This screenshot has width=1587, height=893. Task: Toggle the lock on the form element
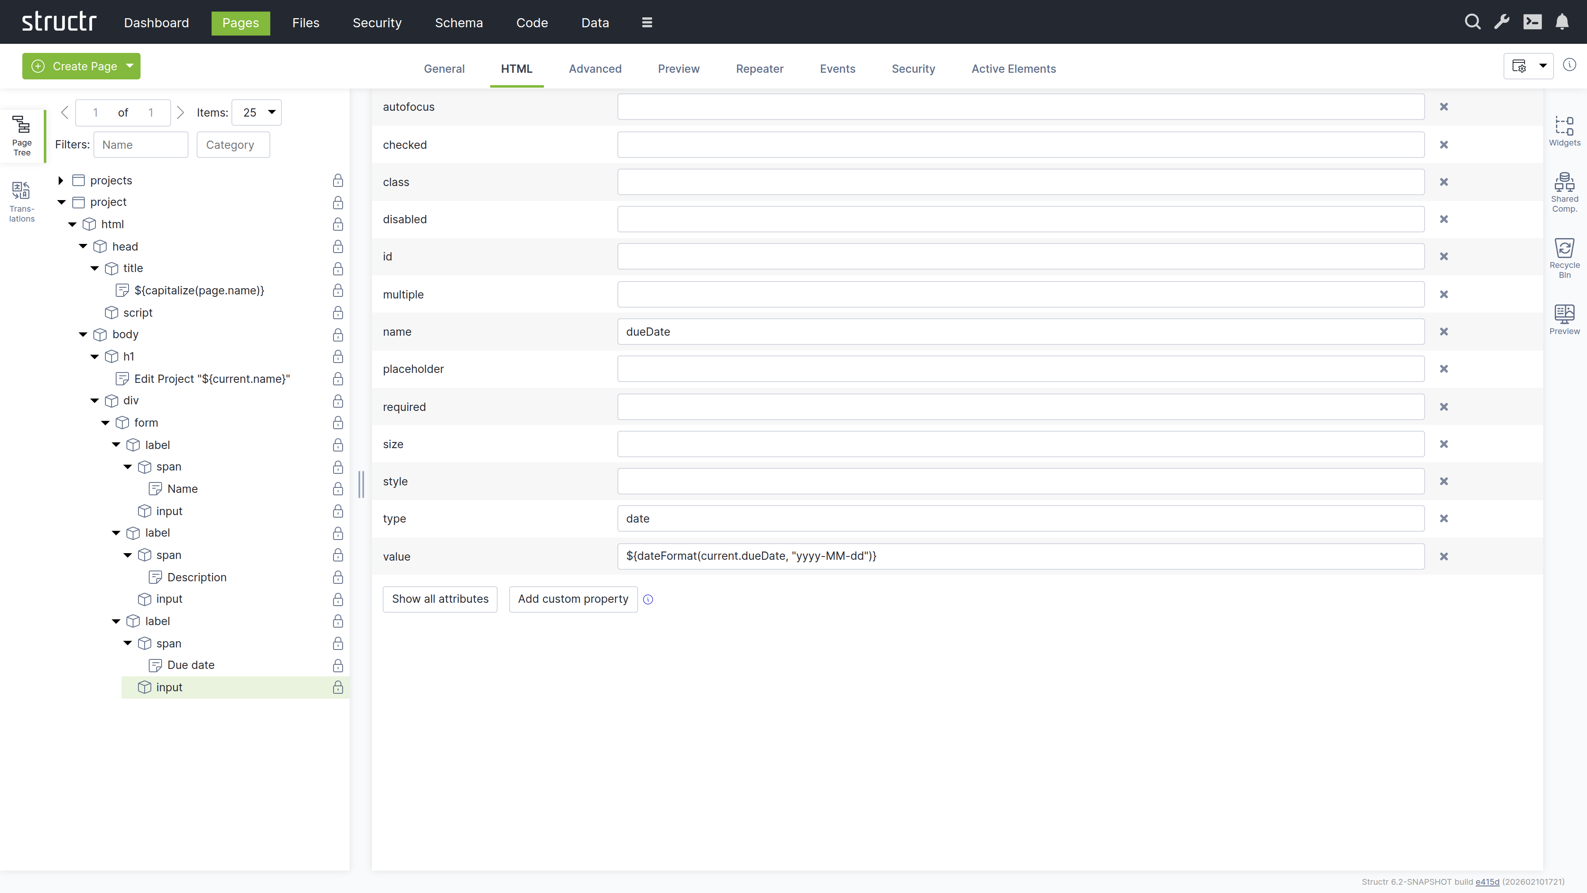coord(338,423)
